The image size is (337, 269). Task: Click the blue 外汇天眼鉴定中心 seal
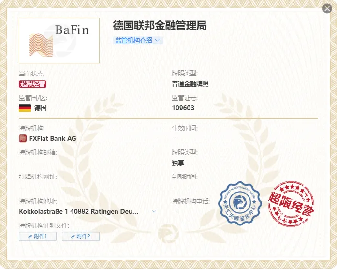click(240, 203)
